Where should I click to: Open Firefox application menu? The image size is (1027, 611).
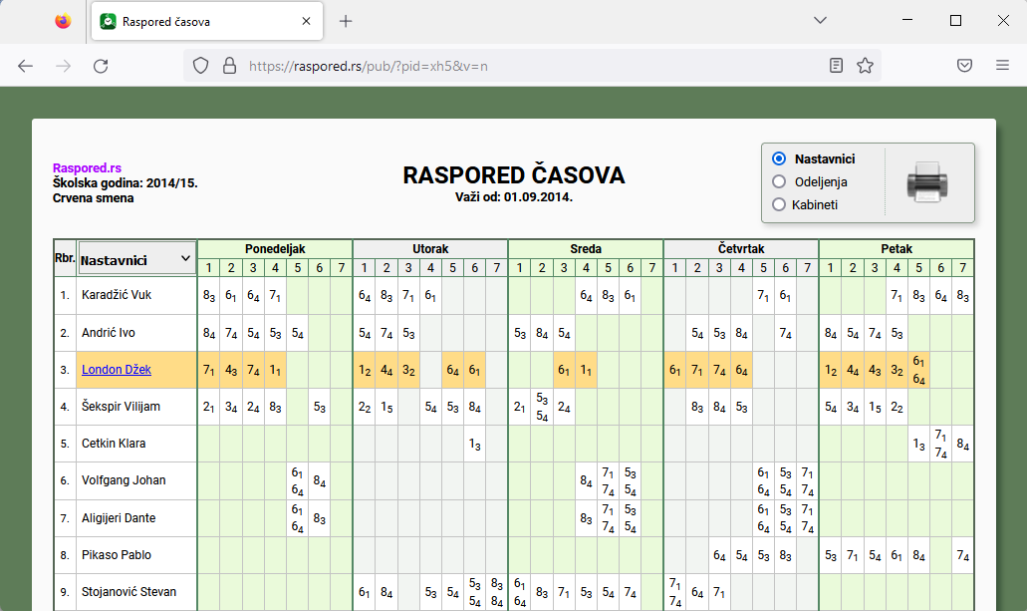pyautogui.click(x=1002, y=66)
